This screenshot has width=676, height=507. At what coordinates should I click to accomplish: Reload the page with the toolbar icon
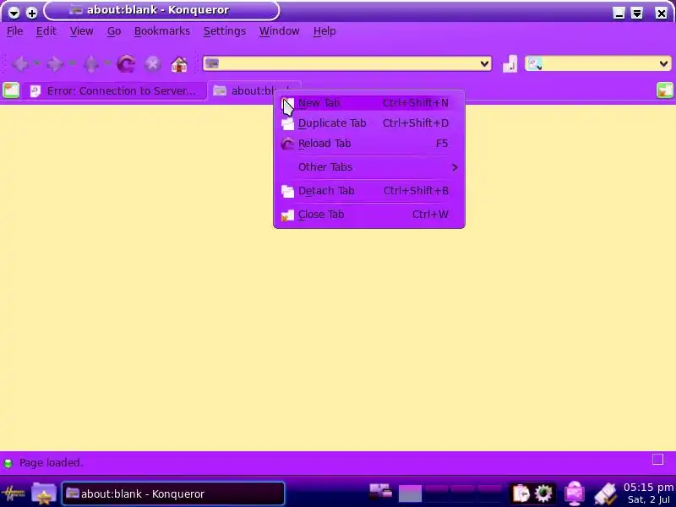[x=126, y=64]
